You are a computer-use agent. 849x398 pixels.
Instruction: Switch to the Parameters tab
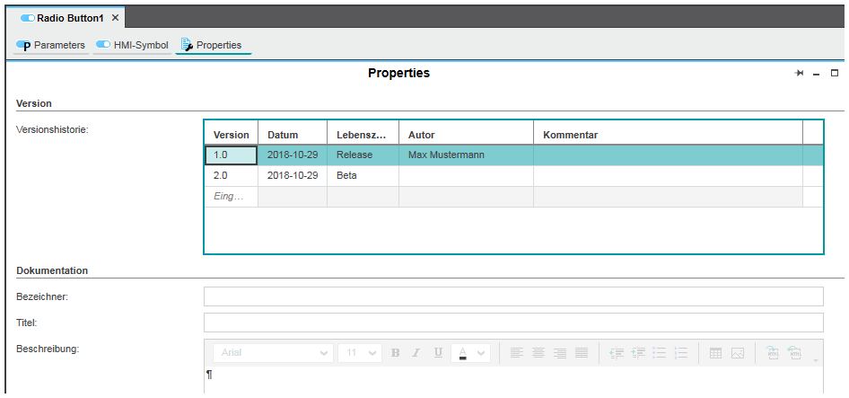pos(51,45)
